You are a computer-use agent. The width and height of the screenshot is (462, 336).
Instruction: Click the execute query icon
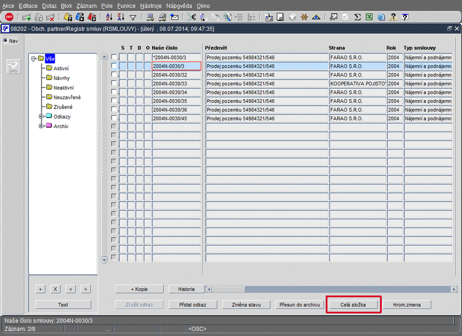[80, 17]
